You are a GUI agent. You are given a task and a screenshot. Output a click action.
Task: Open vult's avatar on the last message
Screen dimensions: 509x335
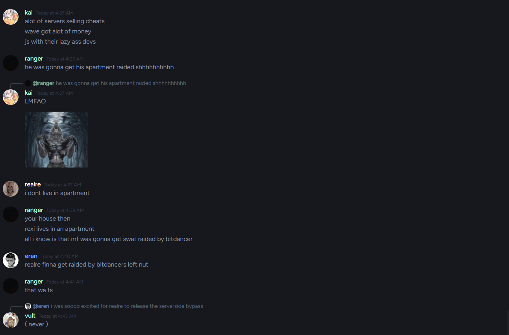[11, 320]
